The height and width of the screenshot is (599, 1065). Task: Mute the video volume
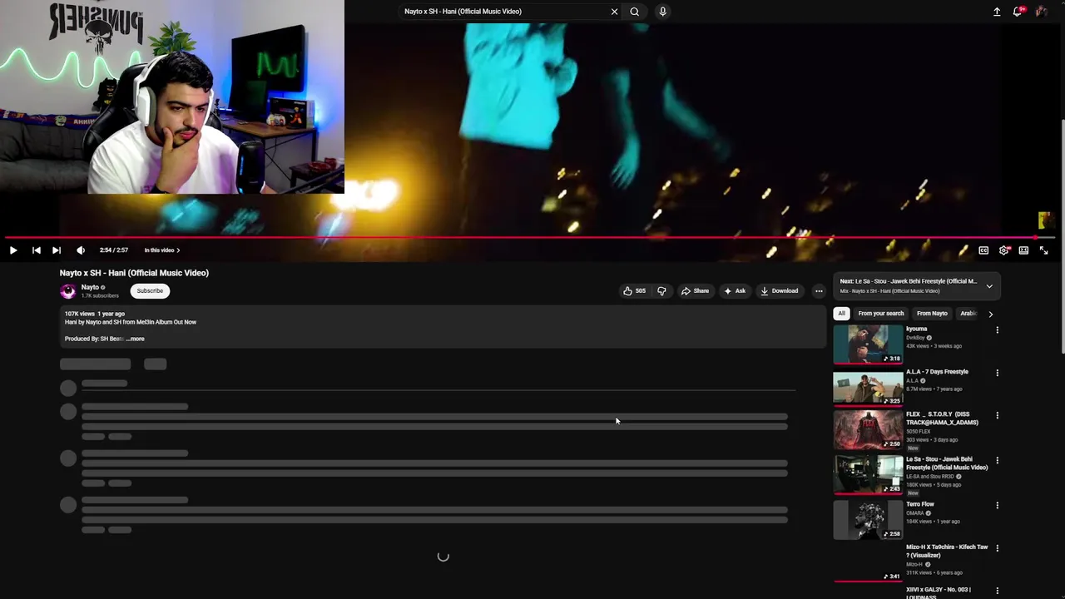click(x=81, y=250)
